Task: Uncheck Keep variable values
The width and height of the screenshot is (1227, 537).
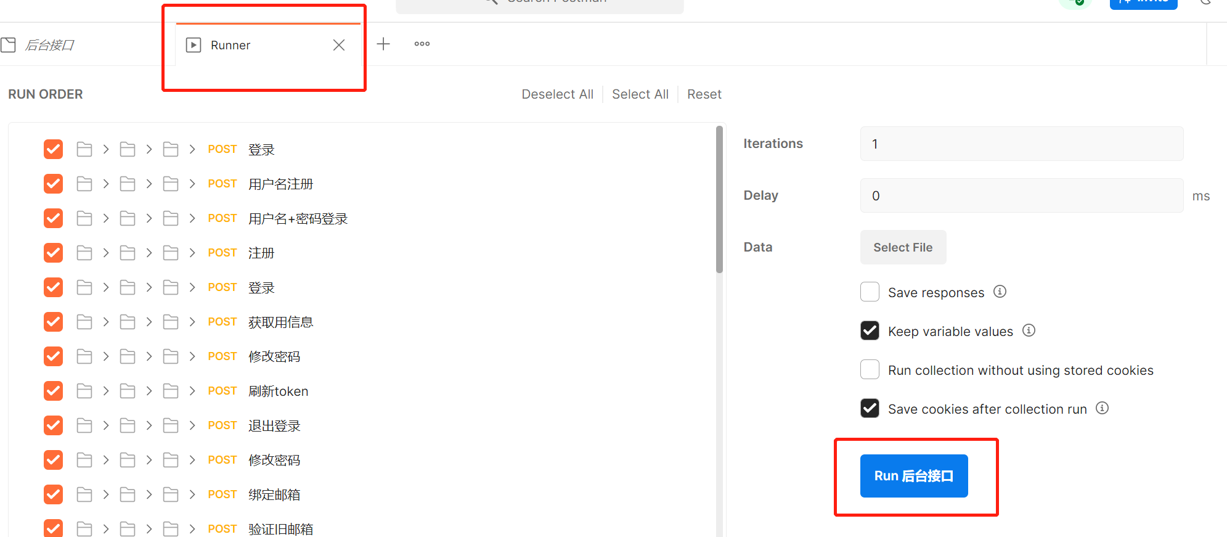Action: tap(870, 330)
